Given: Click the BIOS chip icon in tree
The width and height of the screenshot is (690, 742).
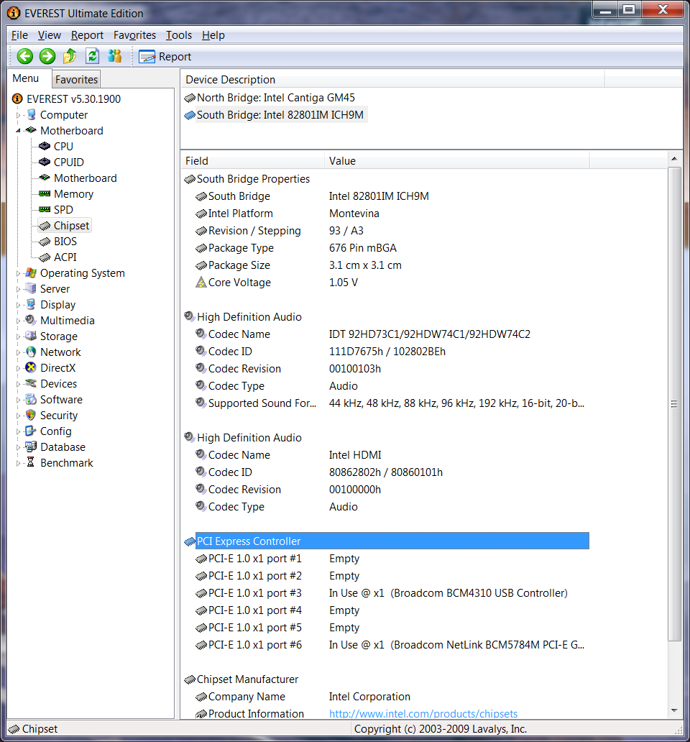Looking at the screenshot, I should tap(45, 242).
